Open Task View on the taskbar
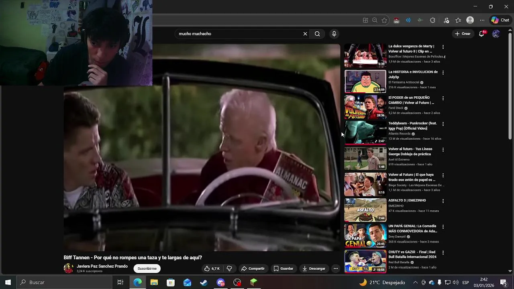Image resolution: width=514 pixels, height=289 pixels. (x=120, y=282)
